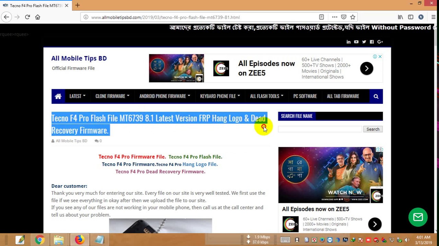
Task: Expand KEYBARD PHONE FILE menu
Action: click(220, 96)
